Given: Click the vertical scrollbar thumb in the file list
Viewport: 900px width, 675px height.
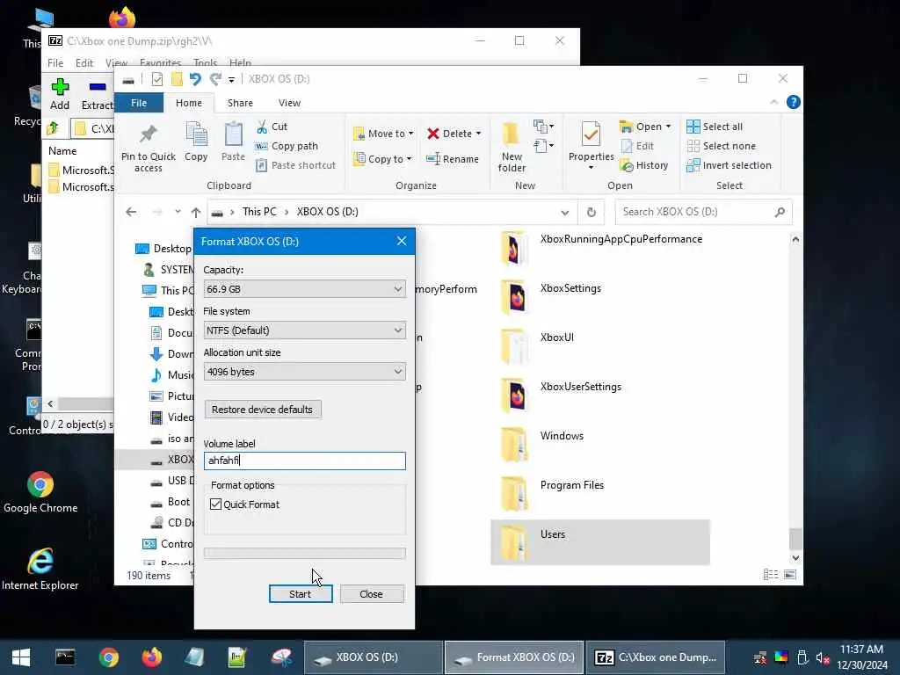Looking at the screenshot, I should [x=795, y=540].
